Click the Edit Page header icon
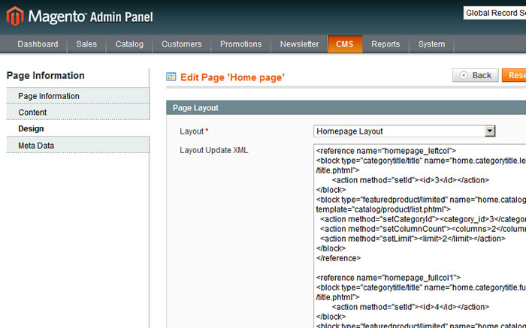Image resolution: width=526 pixels, height=328 pixels. click(x=171, y=77)
